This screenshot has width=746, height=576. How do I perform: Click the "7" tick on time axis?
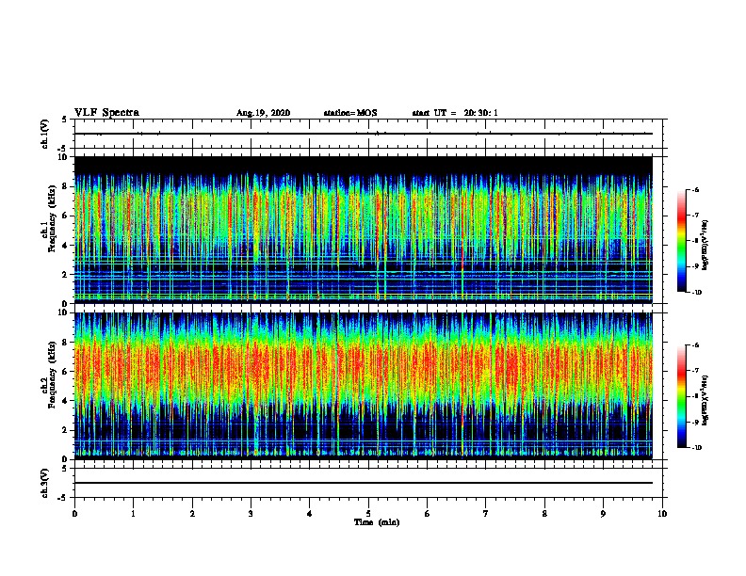coord(486,514)
